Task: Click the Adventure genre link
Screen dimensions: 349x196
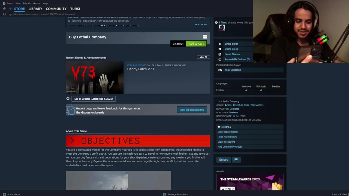Action: coord(237,105)
